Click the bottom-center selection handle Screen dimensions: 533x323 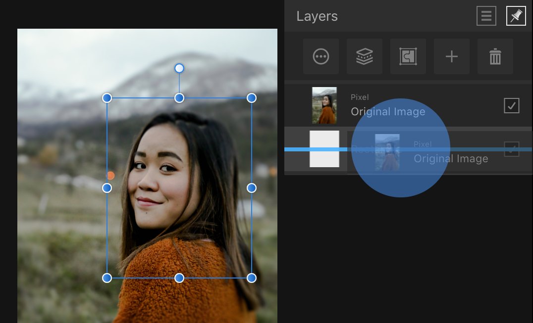coord(179,278)
